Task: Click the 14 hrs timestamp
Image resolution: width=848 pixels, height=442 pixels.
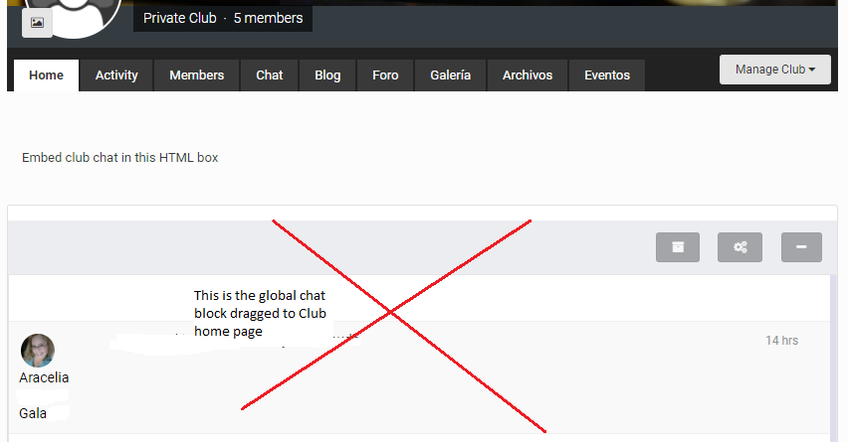Action: click(781, 341)
